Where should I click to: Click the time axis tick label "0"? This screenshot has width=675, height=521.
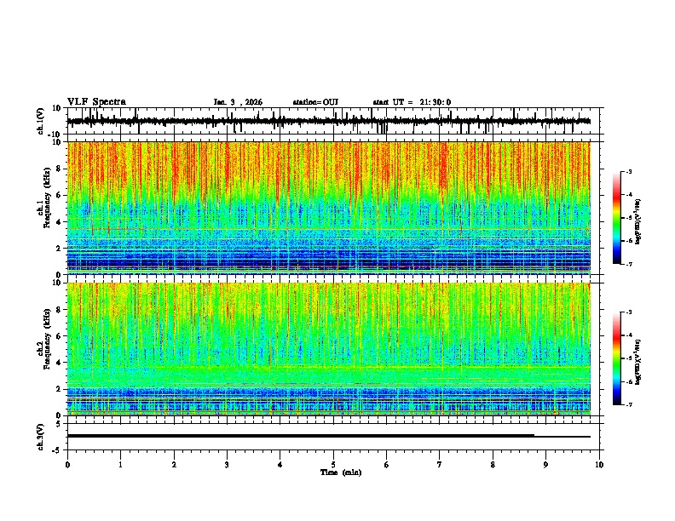click(67, 465)
